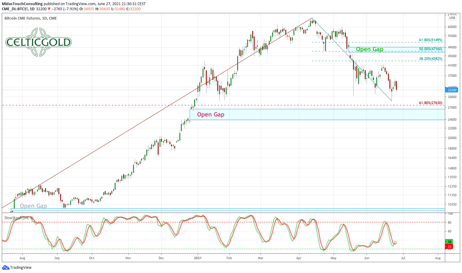Click the green 36 stochastic value tag
The height and width of the screenshot is (273, 462).
[449, 241]
